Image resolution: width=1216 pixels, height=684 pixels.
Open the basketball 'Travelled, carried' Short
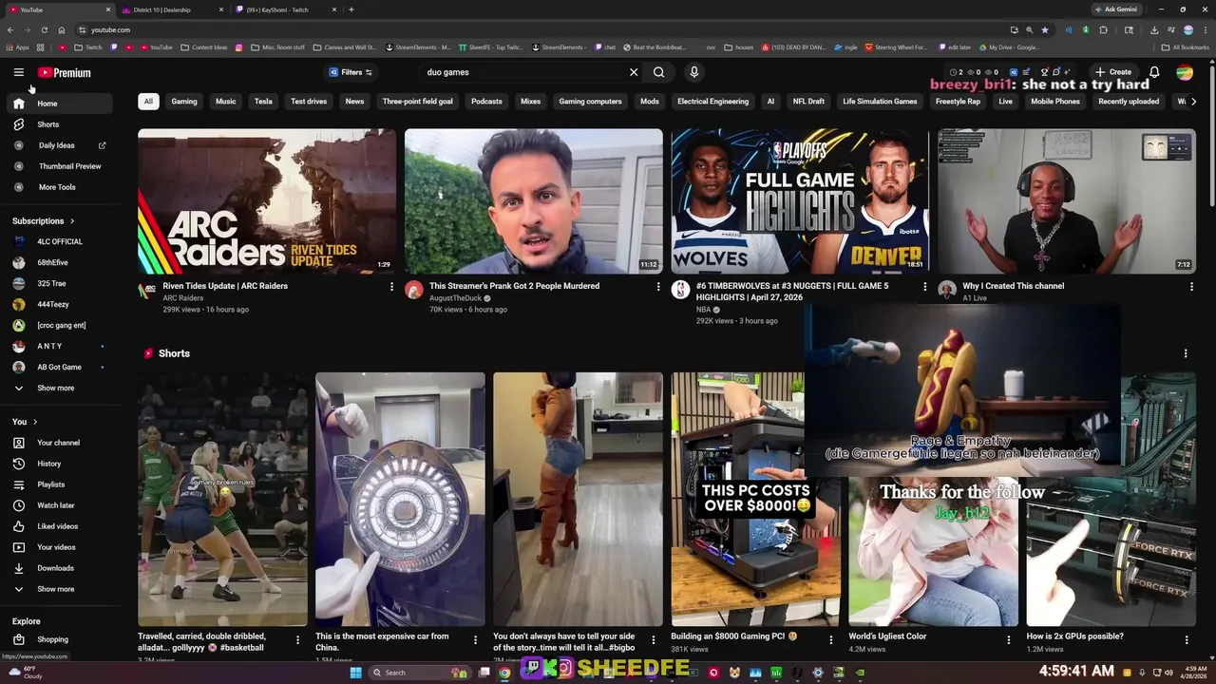[222, 499]
